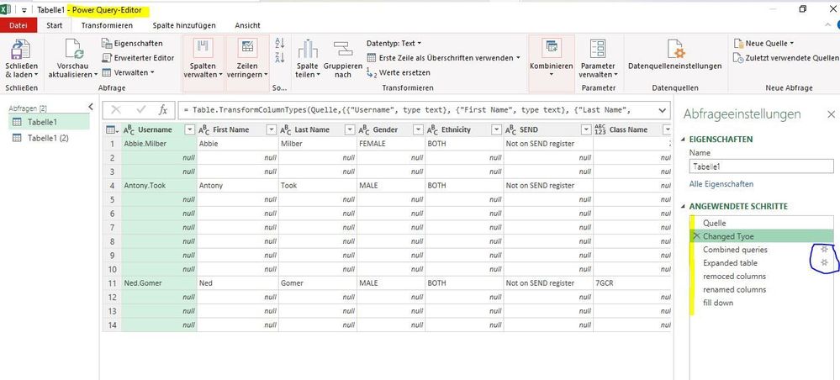Click cell Ned.Gomer
The width and height of the screenshot is (840, 380).
[160, 283]
